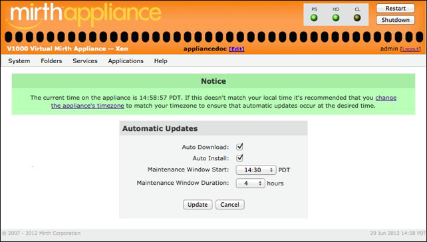Click the Update button

point(198,205)
